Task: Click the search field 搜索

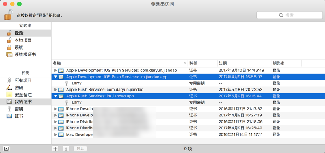Action: click(x=289, y=15)
